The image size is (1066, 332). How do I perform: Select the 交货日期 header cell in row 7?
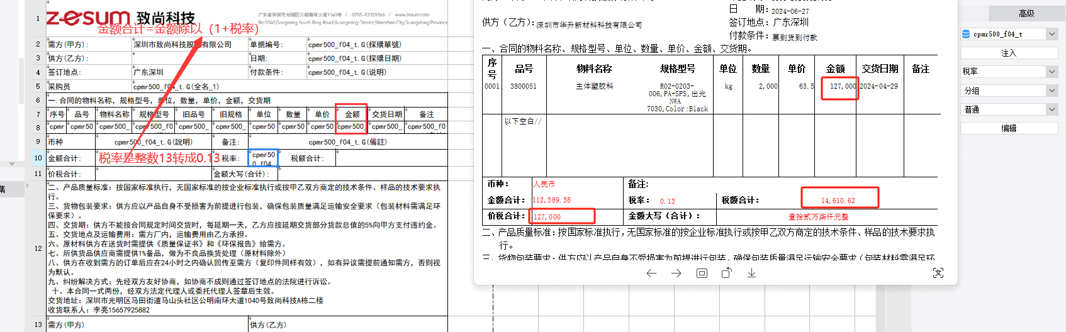tap(386, 114)
